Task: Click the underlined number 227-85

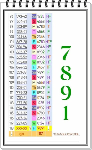Action: (21, 123)
